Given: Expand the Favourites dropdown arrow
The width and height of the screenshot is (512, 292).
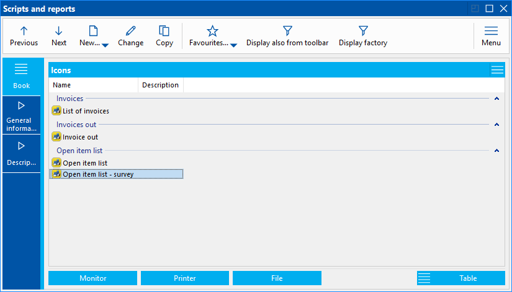Looking at the screenshot, I should tap(233, 45).
